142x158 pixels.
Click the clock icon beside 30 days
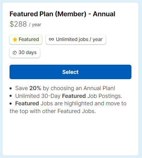tap(15, 53)
